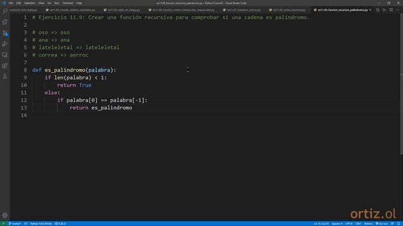The width and height of the screenshot is (403, 226).
Task: Click the remote window status bar icon
Action: pyautogui.click(x=3, y=223)
